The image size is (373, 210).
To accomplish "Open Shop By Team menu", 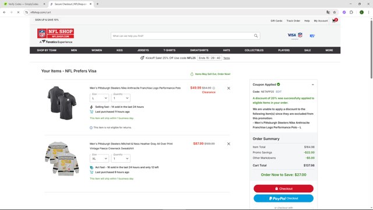I will (x=47, y=50).
